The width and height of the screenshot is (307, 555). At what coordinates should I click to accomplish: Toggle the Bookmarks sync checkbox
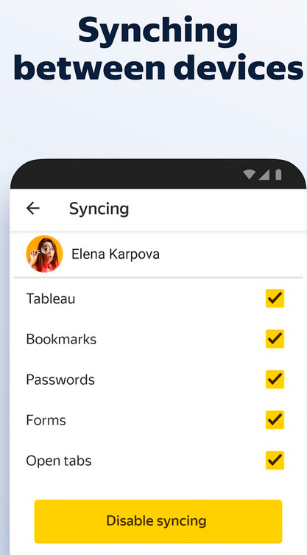point(275,339)
